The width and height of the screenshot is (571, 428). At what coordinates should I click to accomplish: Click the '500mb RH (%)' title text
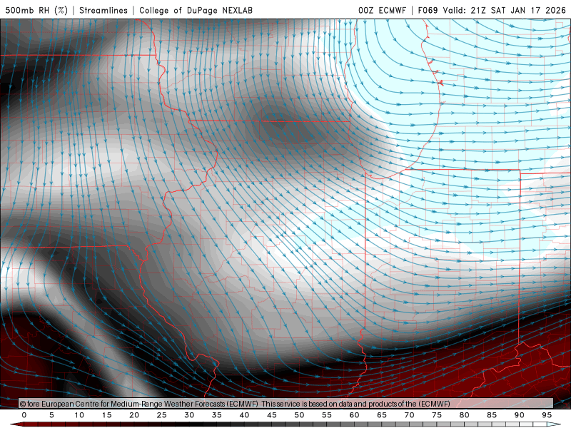pyautogui.click(x=36, y=10)
